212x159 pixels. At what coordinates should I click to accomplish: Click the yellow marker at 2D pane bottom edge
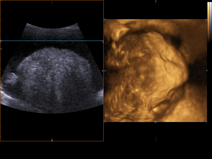(52, 141)
